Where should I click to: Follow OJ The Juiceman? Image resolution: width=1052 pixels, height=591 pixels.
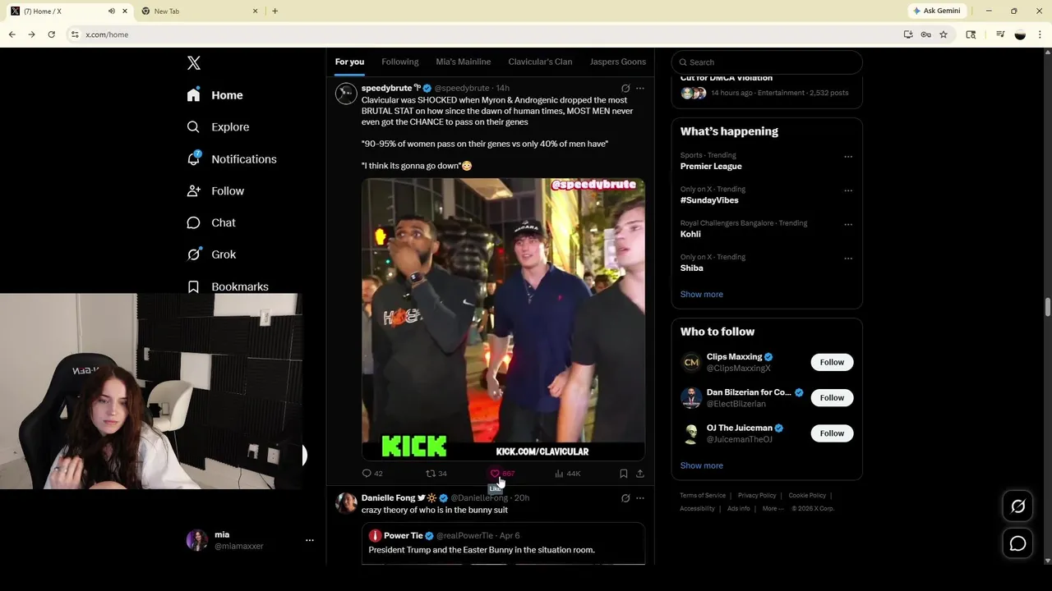832,433
